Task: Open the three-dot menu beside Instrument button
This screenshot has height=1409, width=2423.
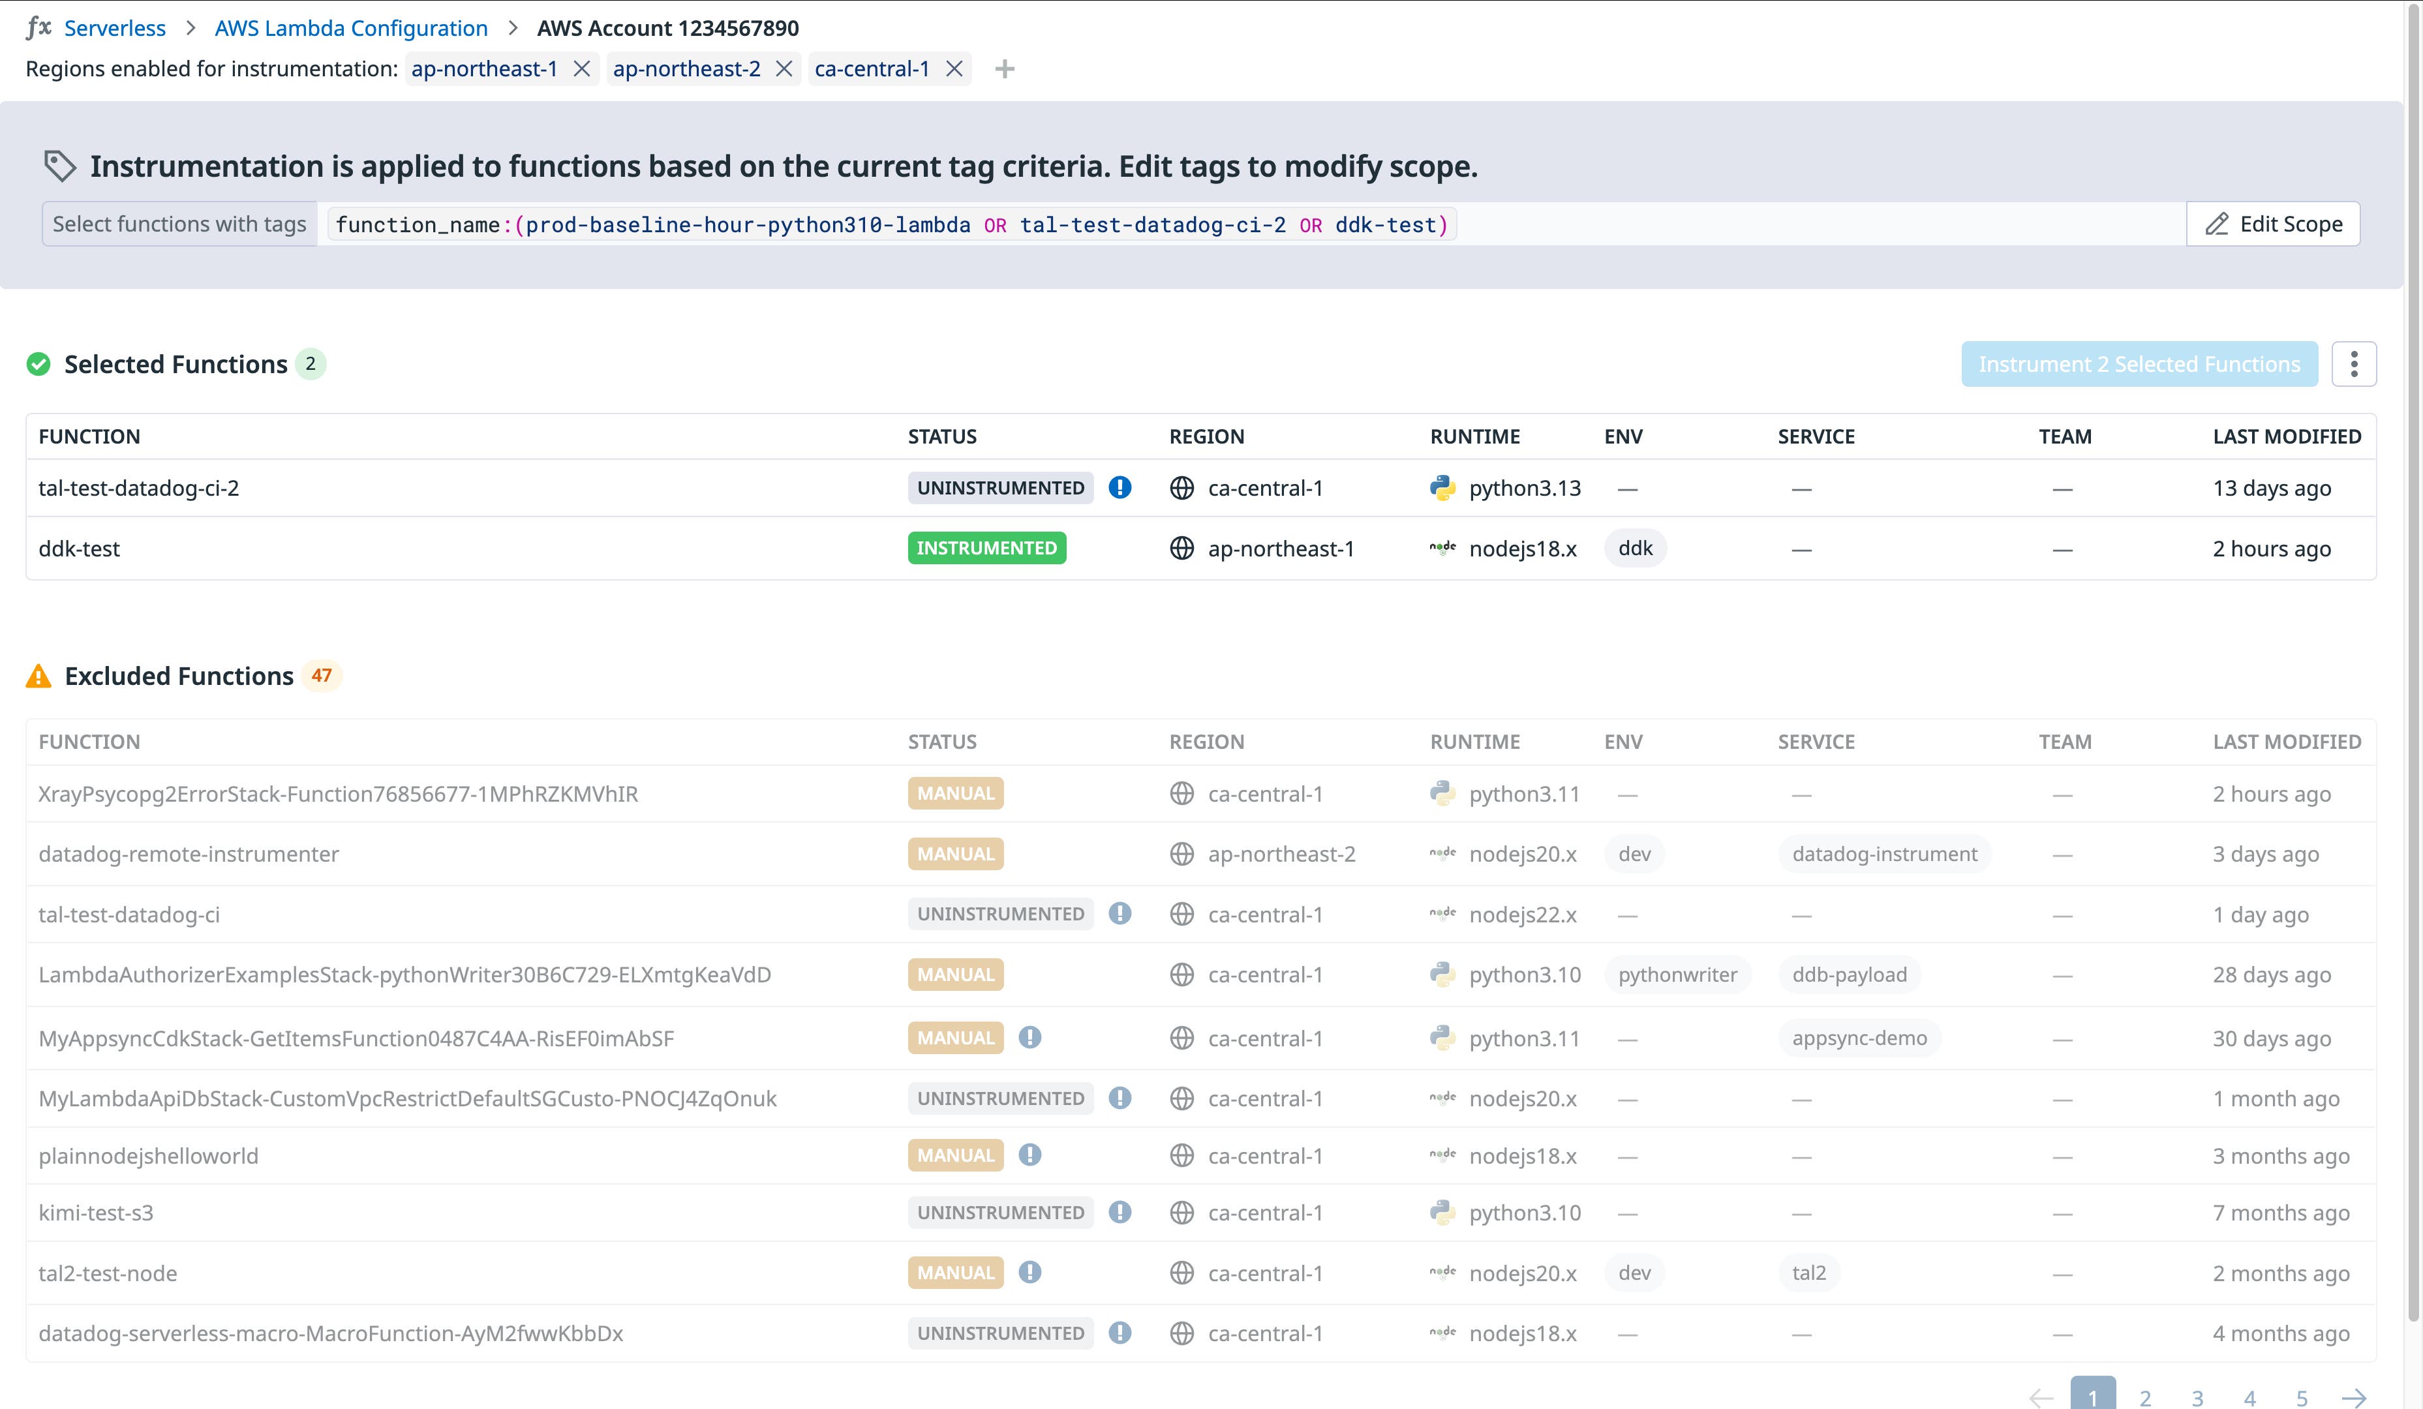Action: [x=2354, y=363]
